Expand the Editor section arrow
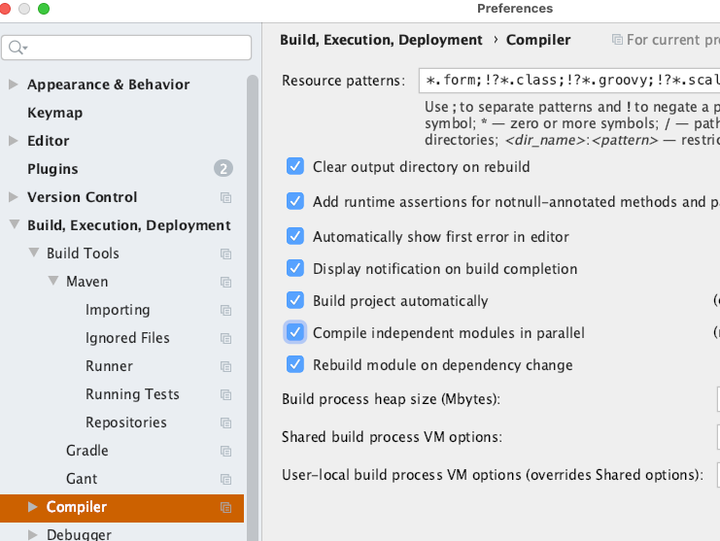The image size is (720, 541). pos(14,141)
